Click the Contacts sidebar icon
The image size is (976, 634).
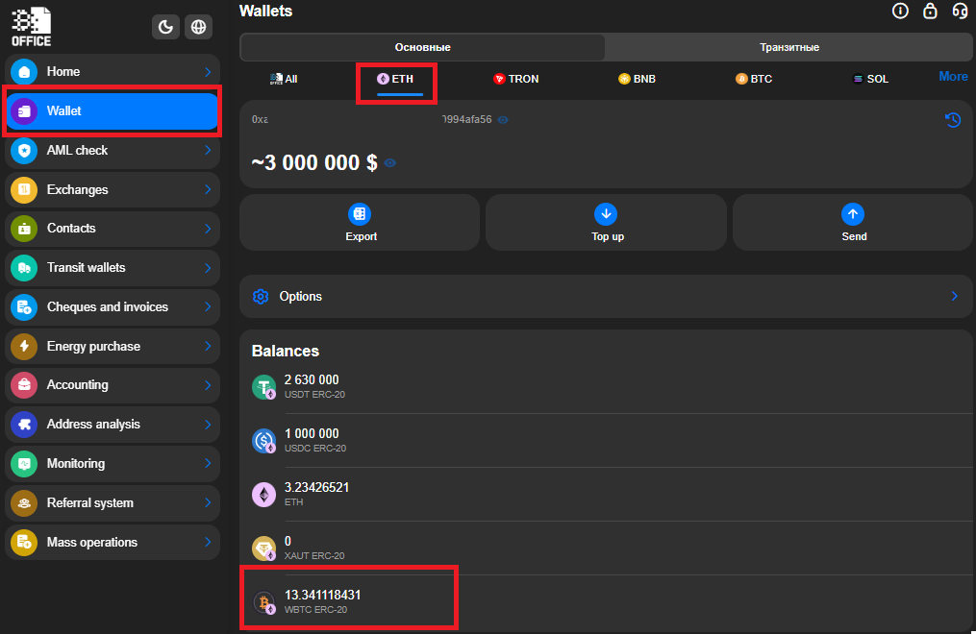click(x=24, y=229)
